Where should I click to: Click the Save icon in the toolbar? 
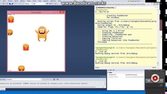[x=10, y=4]
